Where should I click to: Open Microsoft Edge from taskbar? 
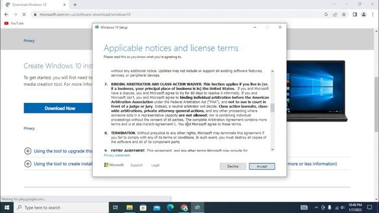pos(171,208)
